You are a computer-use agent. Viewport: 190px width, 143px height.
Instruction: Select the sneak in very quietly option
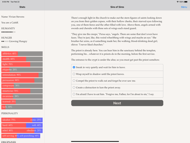click(x=117, y=67)
